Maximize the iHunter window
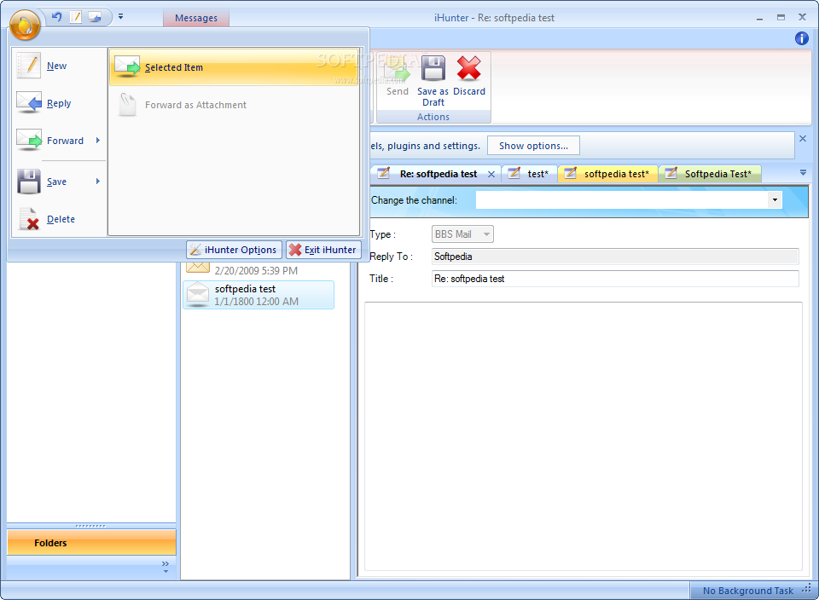The width and height of the screenshot is (819, 600). pyautogui.click(x=781, y=18)
